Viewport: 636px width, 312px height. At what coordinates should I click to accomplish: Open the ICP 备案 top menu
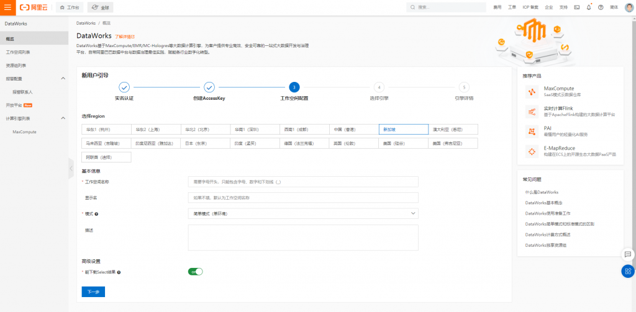tap(530, 7)
